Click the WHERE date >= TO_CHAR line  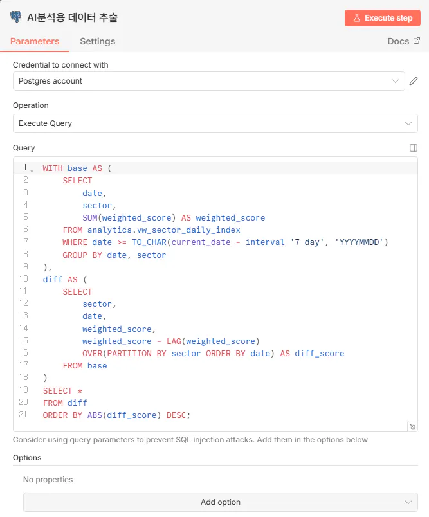225,242
